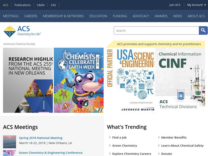Open the MEETINGS navigation menu

[x=11, y=16]
